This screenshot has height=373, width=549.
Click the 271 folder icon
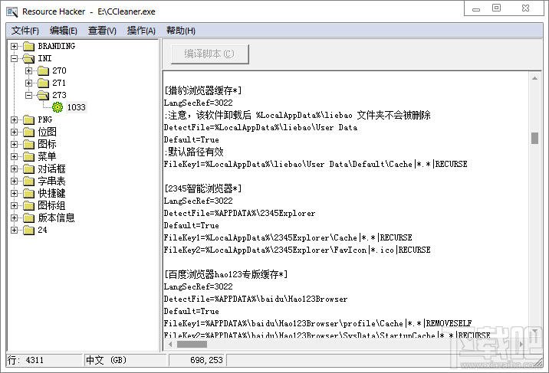[44, 83]
